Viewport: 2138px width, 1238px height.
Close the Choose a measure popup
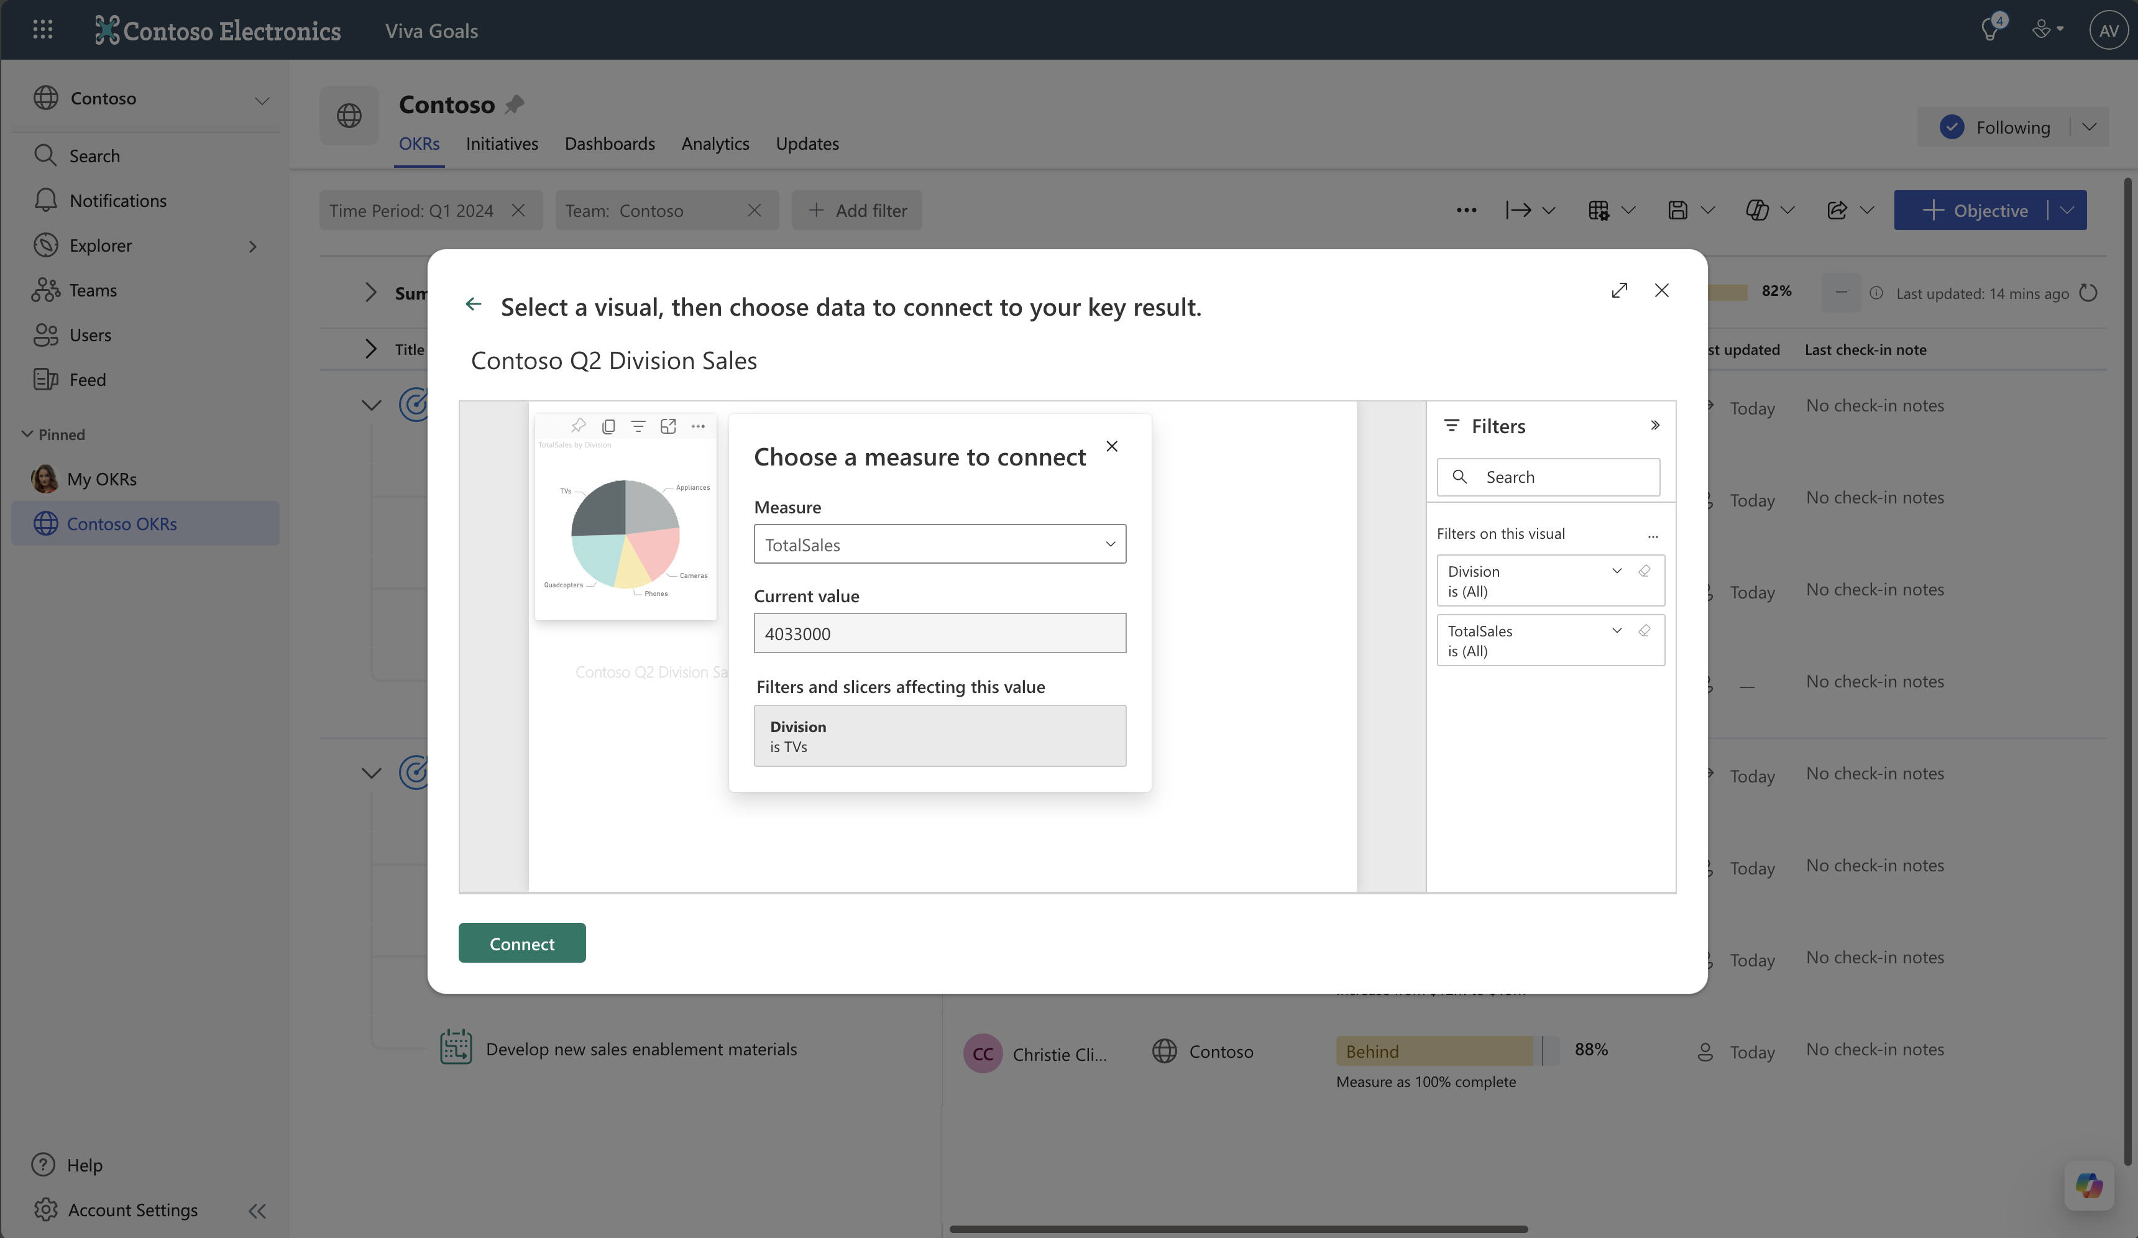point(1111,446)
